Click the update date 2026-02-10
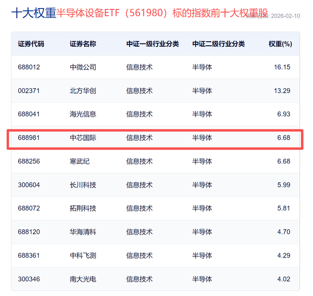This screenshot has height=296, width=313. tap(285, 16)
